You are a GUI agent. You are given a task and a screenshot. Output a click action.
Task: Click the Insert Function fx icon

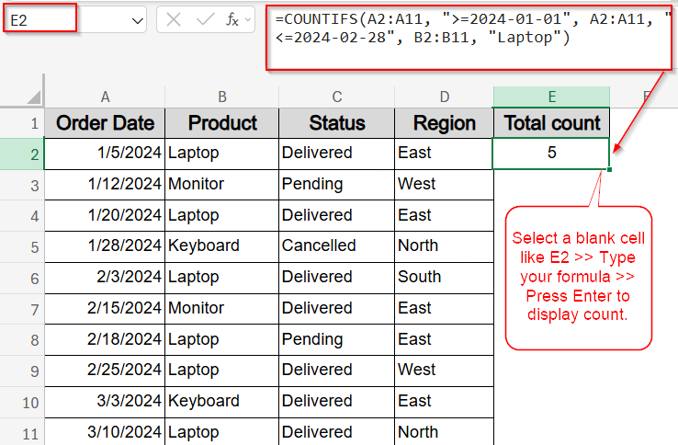(232, 19)
